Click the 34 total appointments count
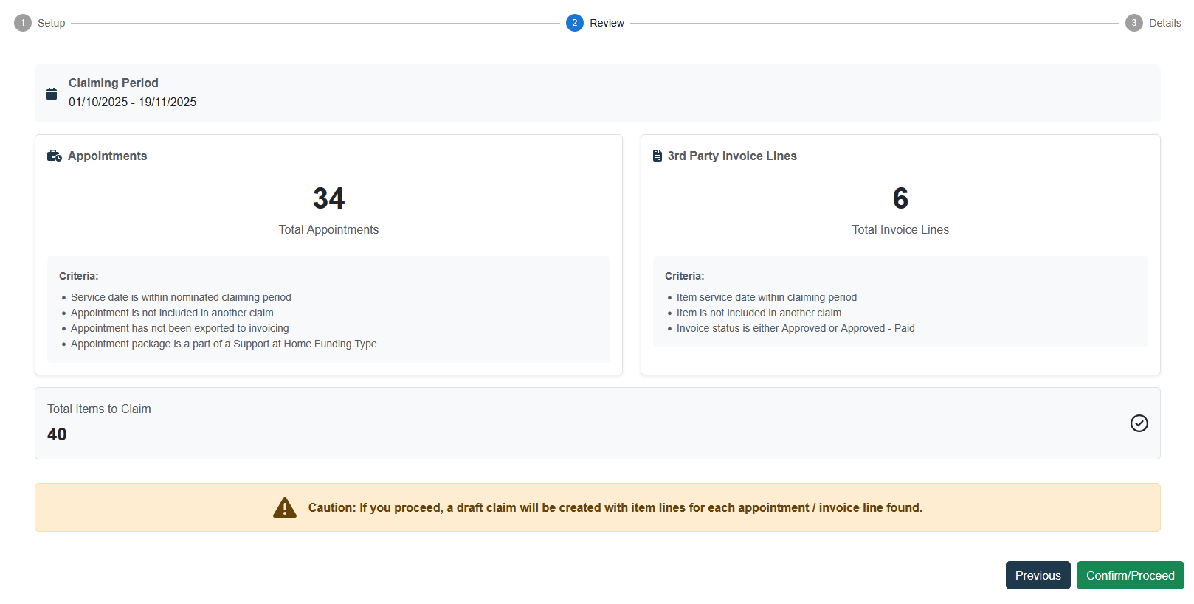The image size is (1194, 604). (x=328, y=198)
